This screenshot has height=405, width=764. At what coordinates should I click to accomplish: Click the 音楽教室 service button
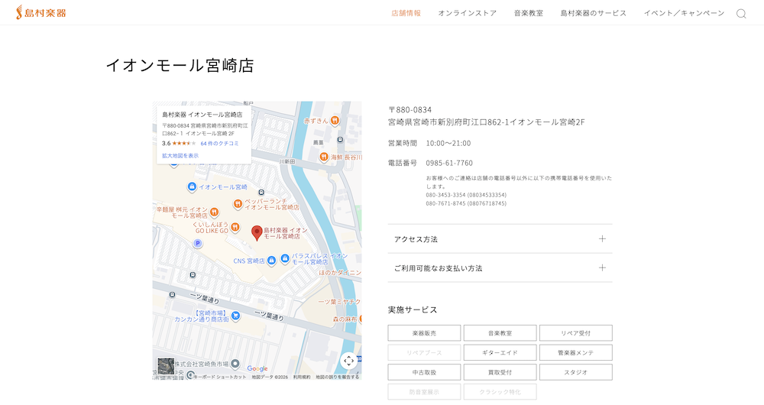[x=500, y=333]
